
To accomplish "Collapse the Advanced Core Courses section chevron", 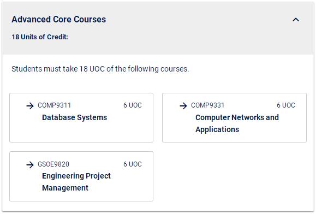I will (x=296, y=20).
